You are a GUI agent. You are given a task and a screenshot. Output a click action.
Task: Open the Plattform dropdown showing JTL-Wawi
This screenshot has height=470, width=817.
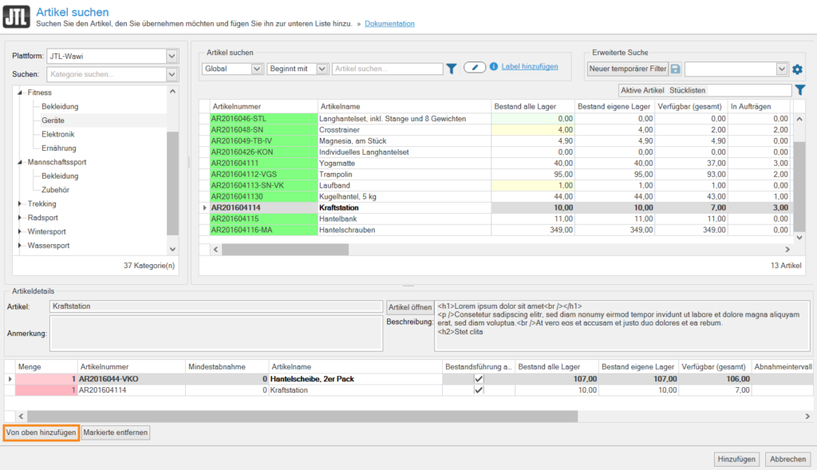172,56
